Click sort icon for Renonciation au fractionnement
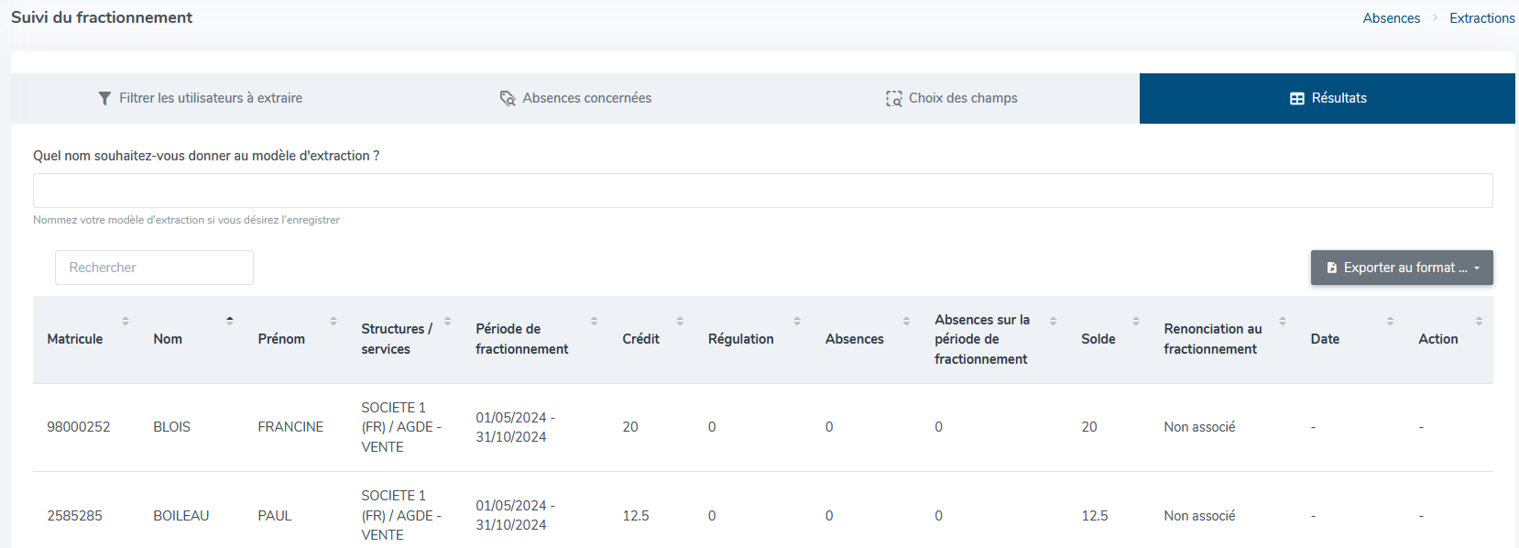 click(1283, 321)
